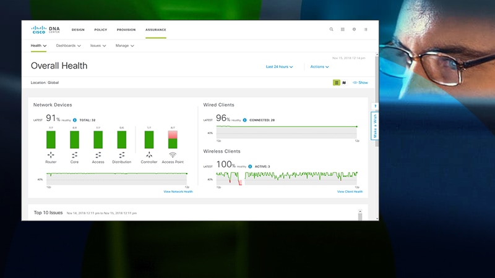The height and width of the screenshot is (278, 495).
Task: Expand the Issues dropdown menu
Action: 98,46
